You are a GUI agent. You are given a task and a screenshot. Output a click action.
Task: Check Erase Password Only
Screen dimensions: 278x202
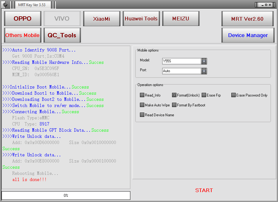pyautogui.click(x=234, y=95)
